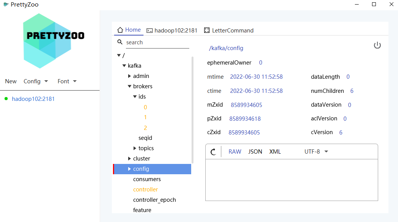The height and width of the screenshot is (222, 398).
Task: Switch data view to JSON
Action: click(x=255, y=152)
